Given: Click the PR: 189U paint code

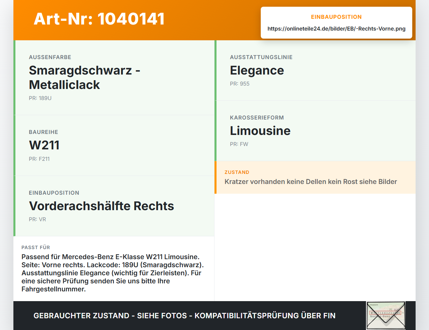Looking at the screenshot, I should tap(40, 98).
